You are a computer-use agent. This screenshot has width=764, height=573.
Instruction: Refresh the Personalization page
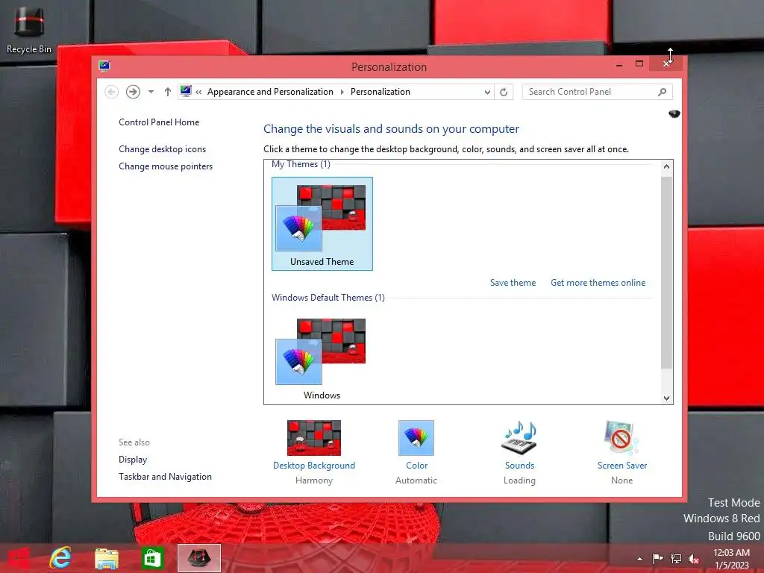[x=504, y=92]
